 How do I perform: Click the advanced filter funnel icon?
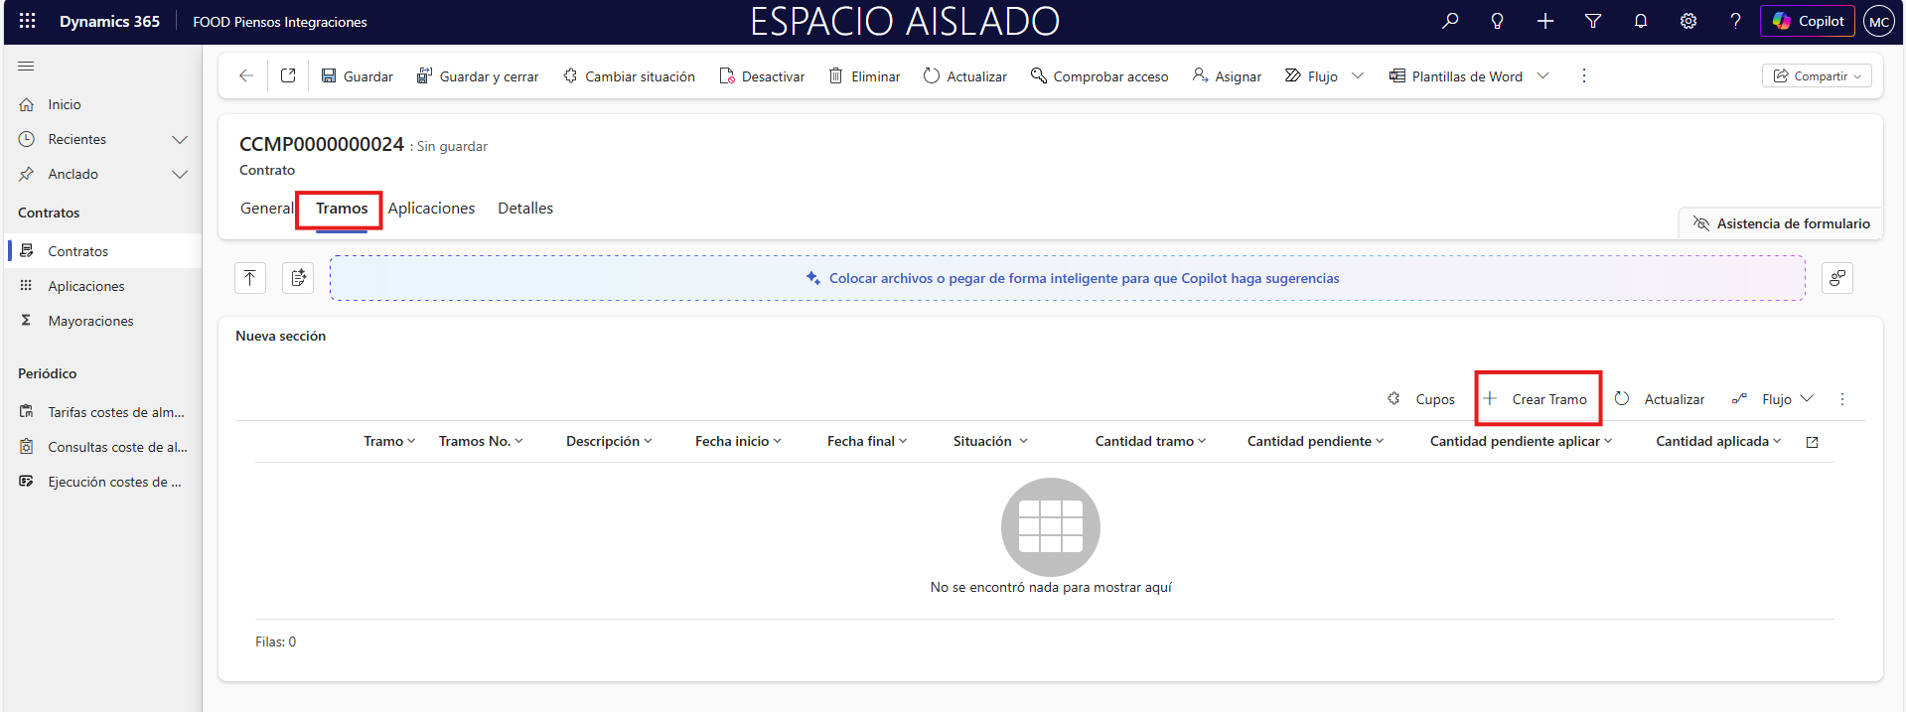1592,21
